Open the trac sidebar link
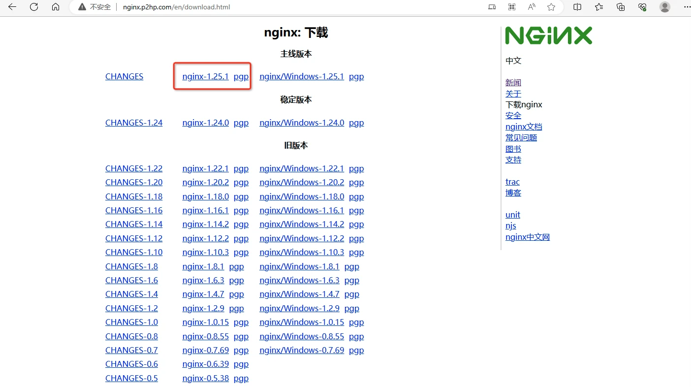Screen dimensions: 691x387 pyautogui.click(x=512, y=182)
